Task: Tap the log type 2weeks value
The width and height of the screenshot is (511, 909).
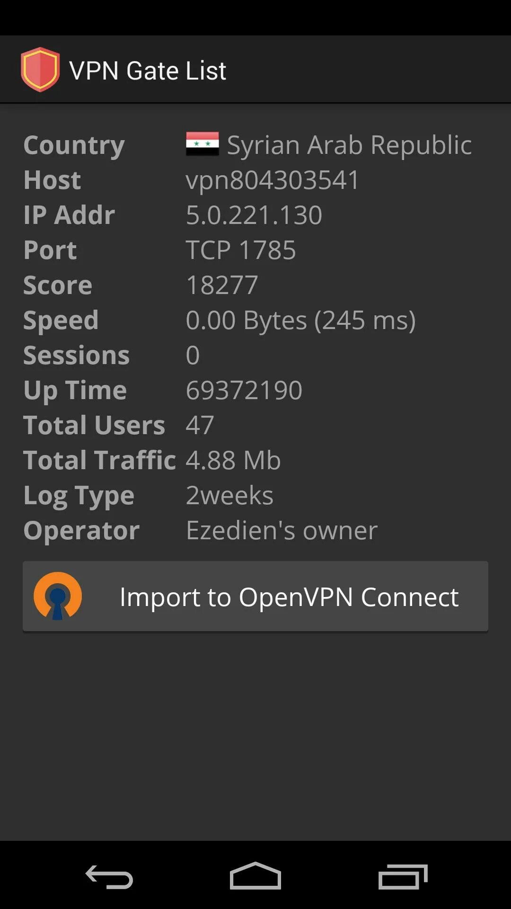Action: click(x=229, y=495)
